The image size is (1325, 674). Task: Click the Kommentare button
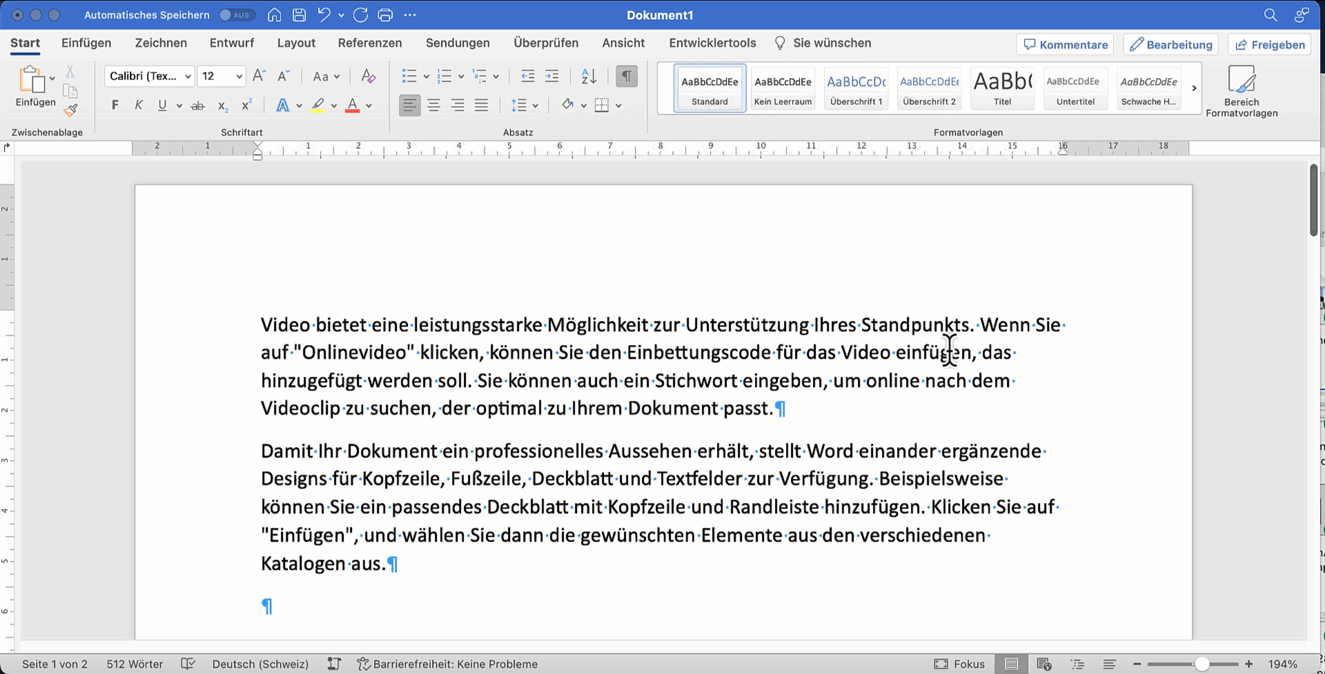(1066, 45)
